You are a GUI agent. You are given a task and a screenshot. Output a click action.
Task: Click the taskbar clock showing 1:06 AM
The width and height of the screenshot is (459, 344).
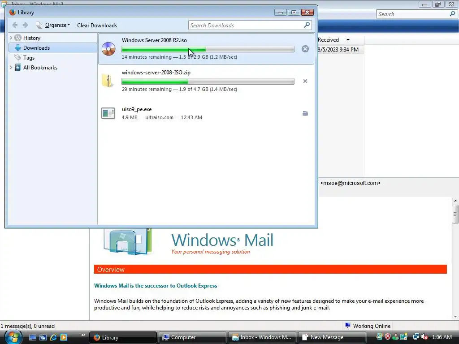pyautogui.click(x=442, y=337)
